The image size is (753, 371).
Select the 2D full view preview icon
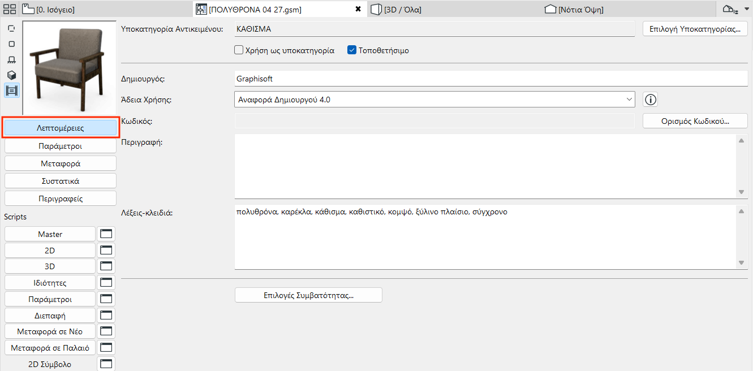pos(11,44)
